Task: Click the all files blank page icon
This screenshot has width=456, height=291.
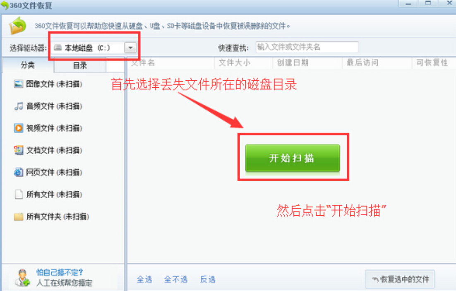Action: [18, 194]
